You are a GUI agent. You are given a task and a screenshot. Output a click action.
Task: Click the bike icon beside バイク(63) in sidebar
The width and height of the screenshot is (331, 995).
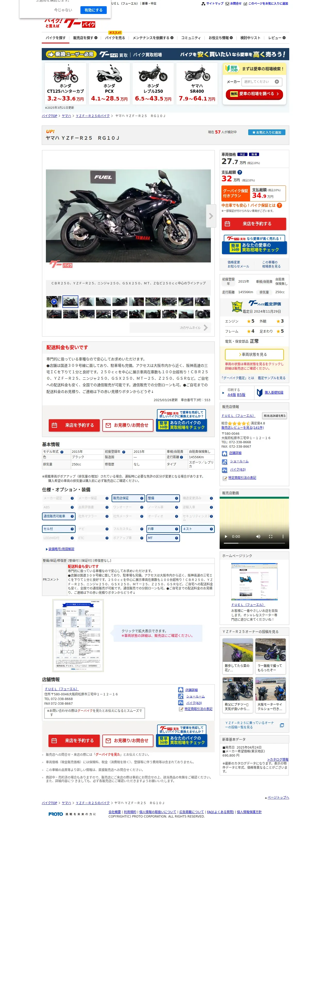click(x=224, y=470)
